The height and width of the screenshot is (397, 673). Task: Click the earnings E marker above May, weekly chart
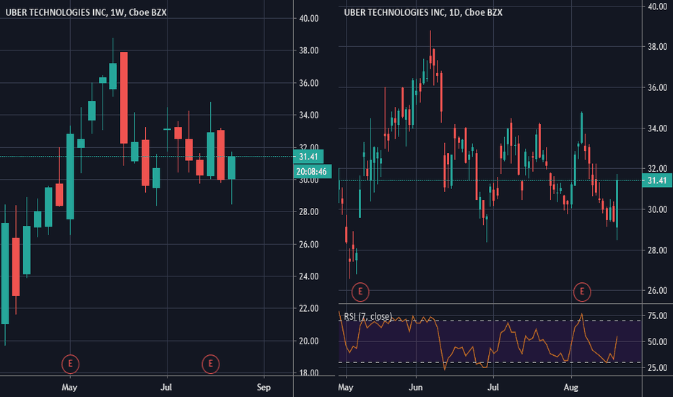point(70,364)
